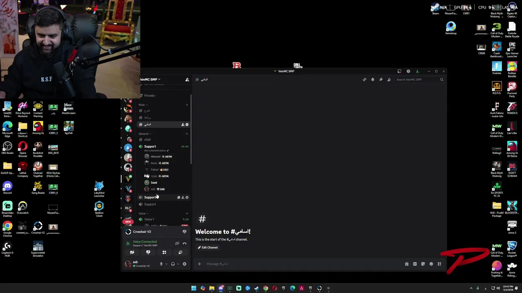Open settings gear on hovered Support channel
The width and height of the screenshot is (522, 293).
[x=187, y=197]
